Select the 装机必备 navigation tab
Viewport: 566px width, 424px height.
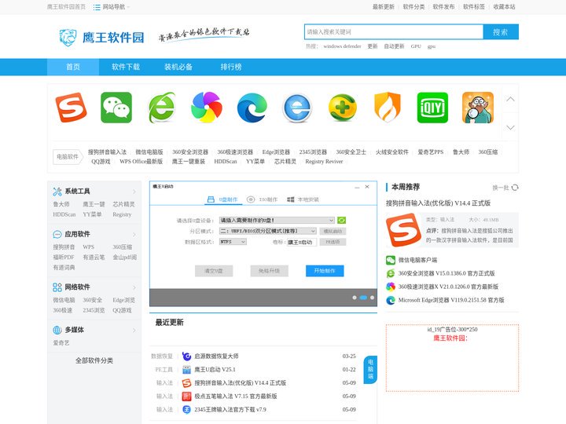click(178, 67)
